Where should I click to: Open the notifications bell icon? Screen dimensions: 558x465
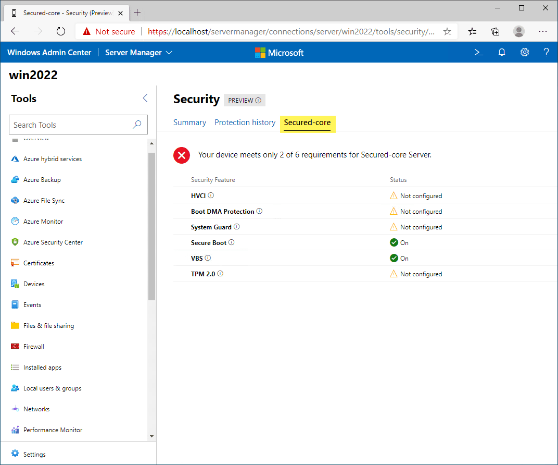coord(502,52)
